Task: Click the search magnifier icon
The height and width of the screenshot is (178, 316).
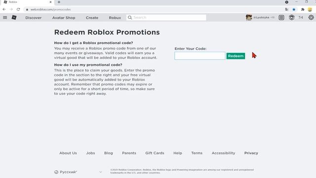Action: pyautogui.click(x=130, y=18)
